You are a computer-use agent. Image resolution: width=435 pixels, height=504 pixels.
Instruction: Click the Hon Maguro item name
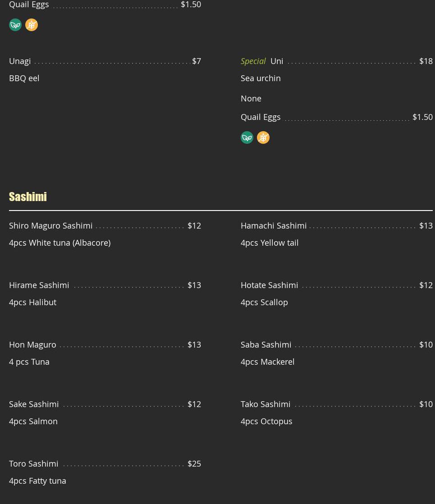32,344
